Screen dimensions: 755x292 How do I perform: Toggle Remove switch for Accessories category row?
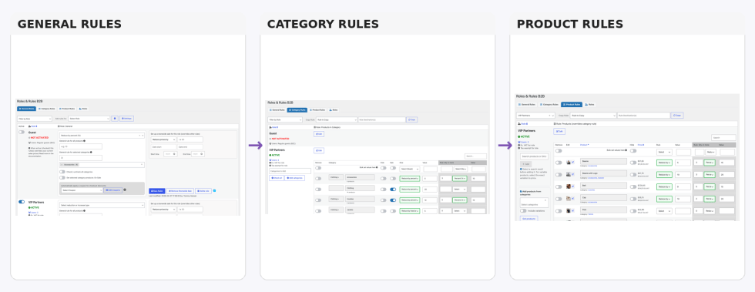[x=318, y=178]
